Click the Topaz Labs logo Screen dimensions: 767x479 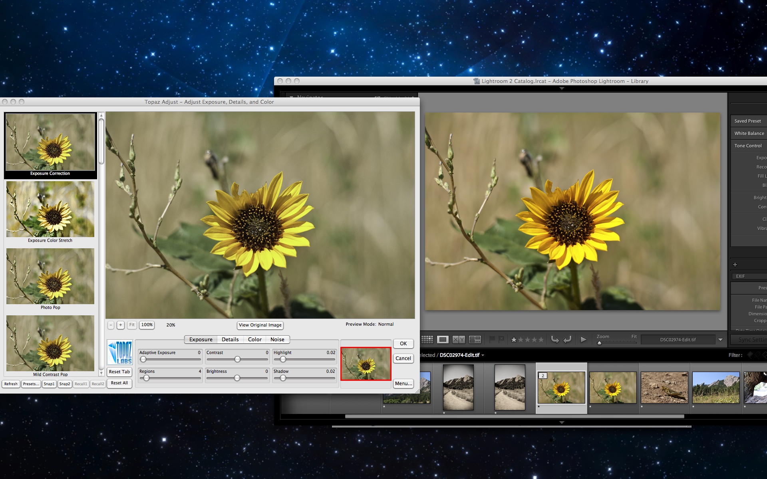120,352
